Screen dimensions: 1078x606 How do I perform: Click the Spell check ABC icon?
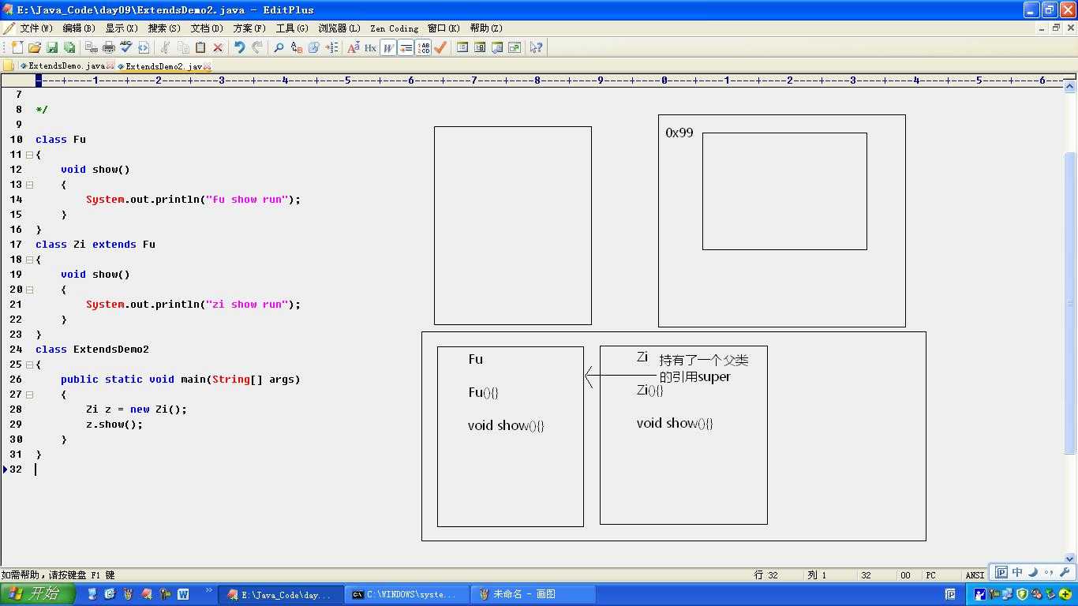pos(126,47)
